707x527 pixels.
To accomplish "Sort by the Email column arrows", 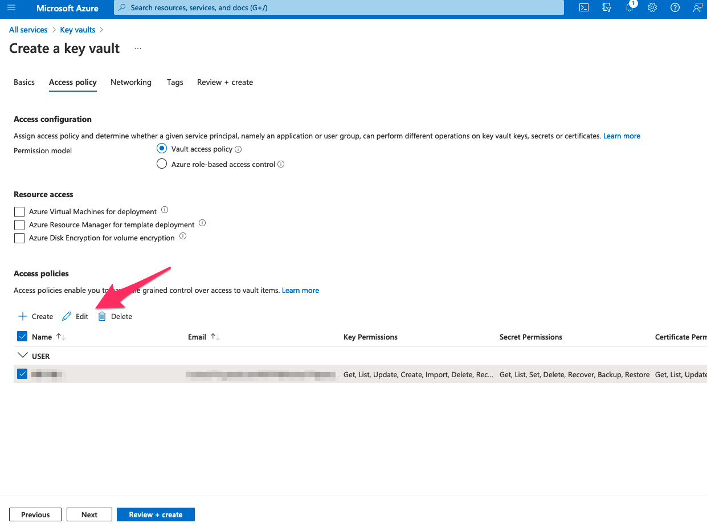I will pos(215,337).
